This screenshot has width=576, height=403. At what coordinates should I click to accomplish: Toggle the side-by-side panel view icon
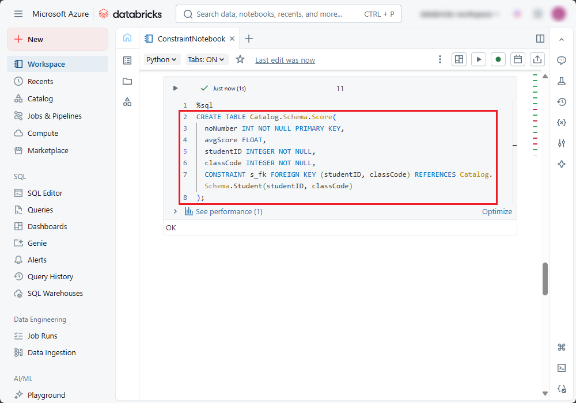pyautogui.click(x=540, y=39)
